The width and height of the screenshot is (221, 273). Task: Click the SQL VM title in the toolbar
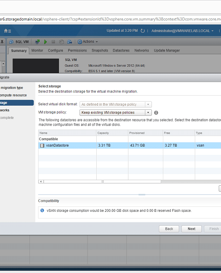click(x=22, y=42)
